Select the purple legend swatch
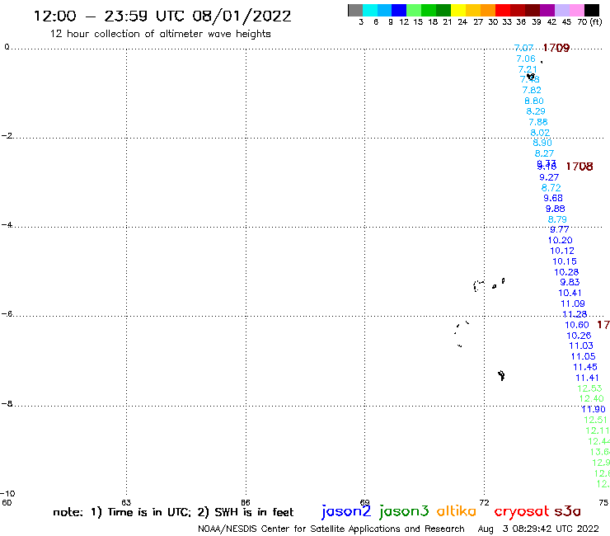 [547, 10]
